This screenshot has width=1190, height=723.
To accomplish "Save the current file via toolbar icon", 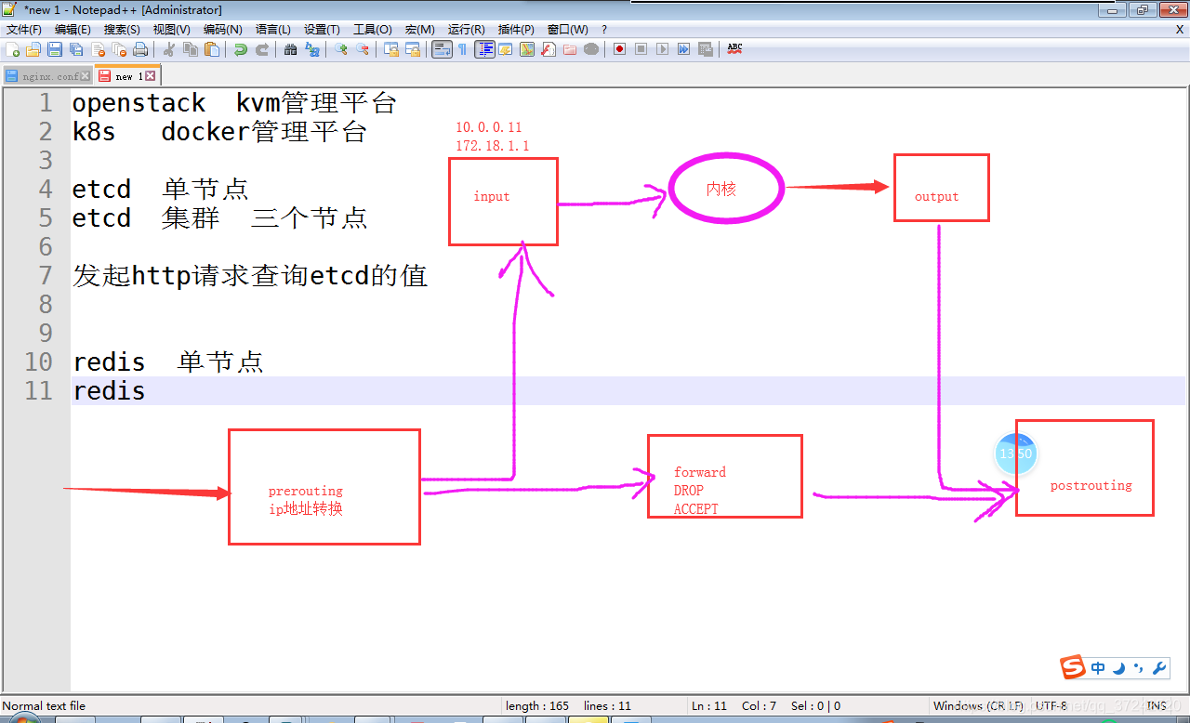I will pyautogui.click(x=55, y=49).
